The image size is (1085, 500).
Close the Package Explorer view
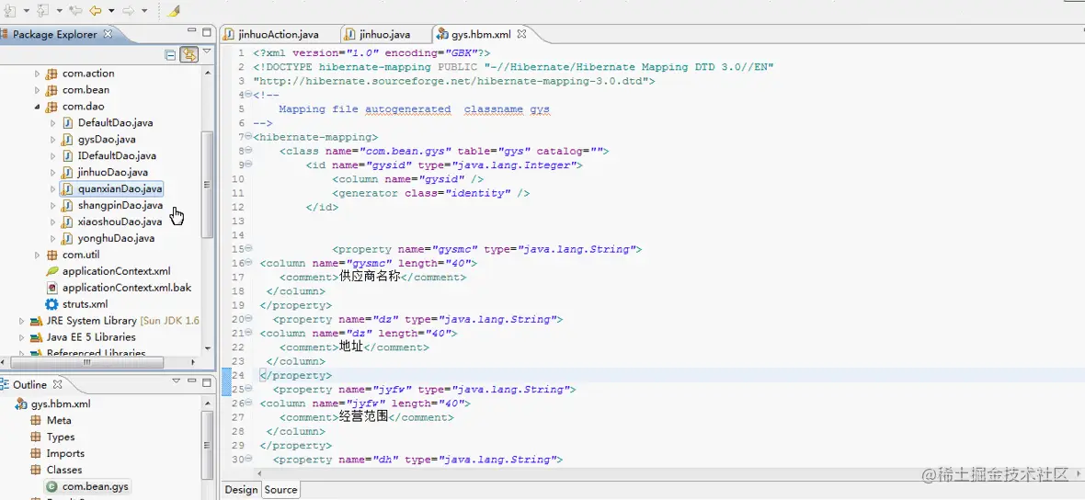click(x=108, y=34)
